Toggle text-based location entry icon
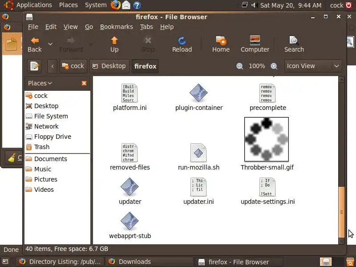 [34, 66]
